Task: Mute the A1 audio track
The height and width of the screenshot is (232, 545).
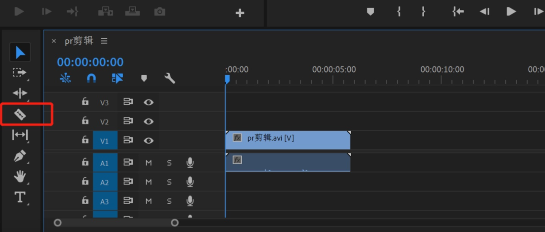Action: (x=148, y=162)
